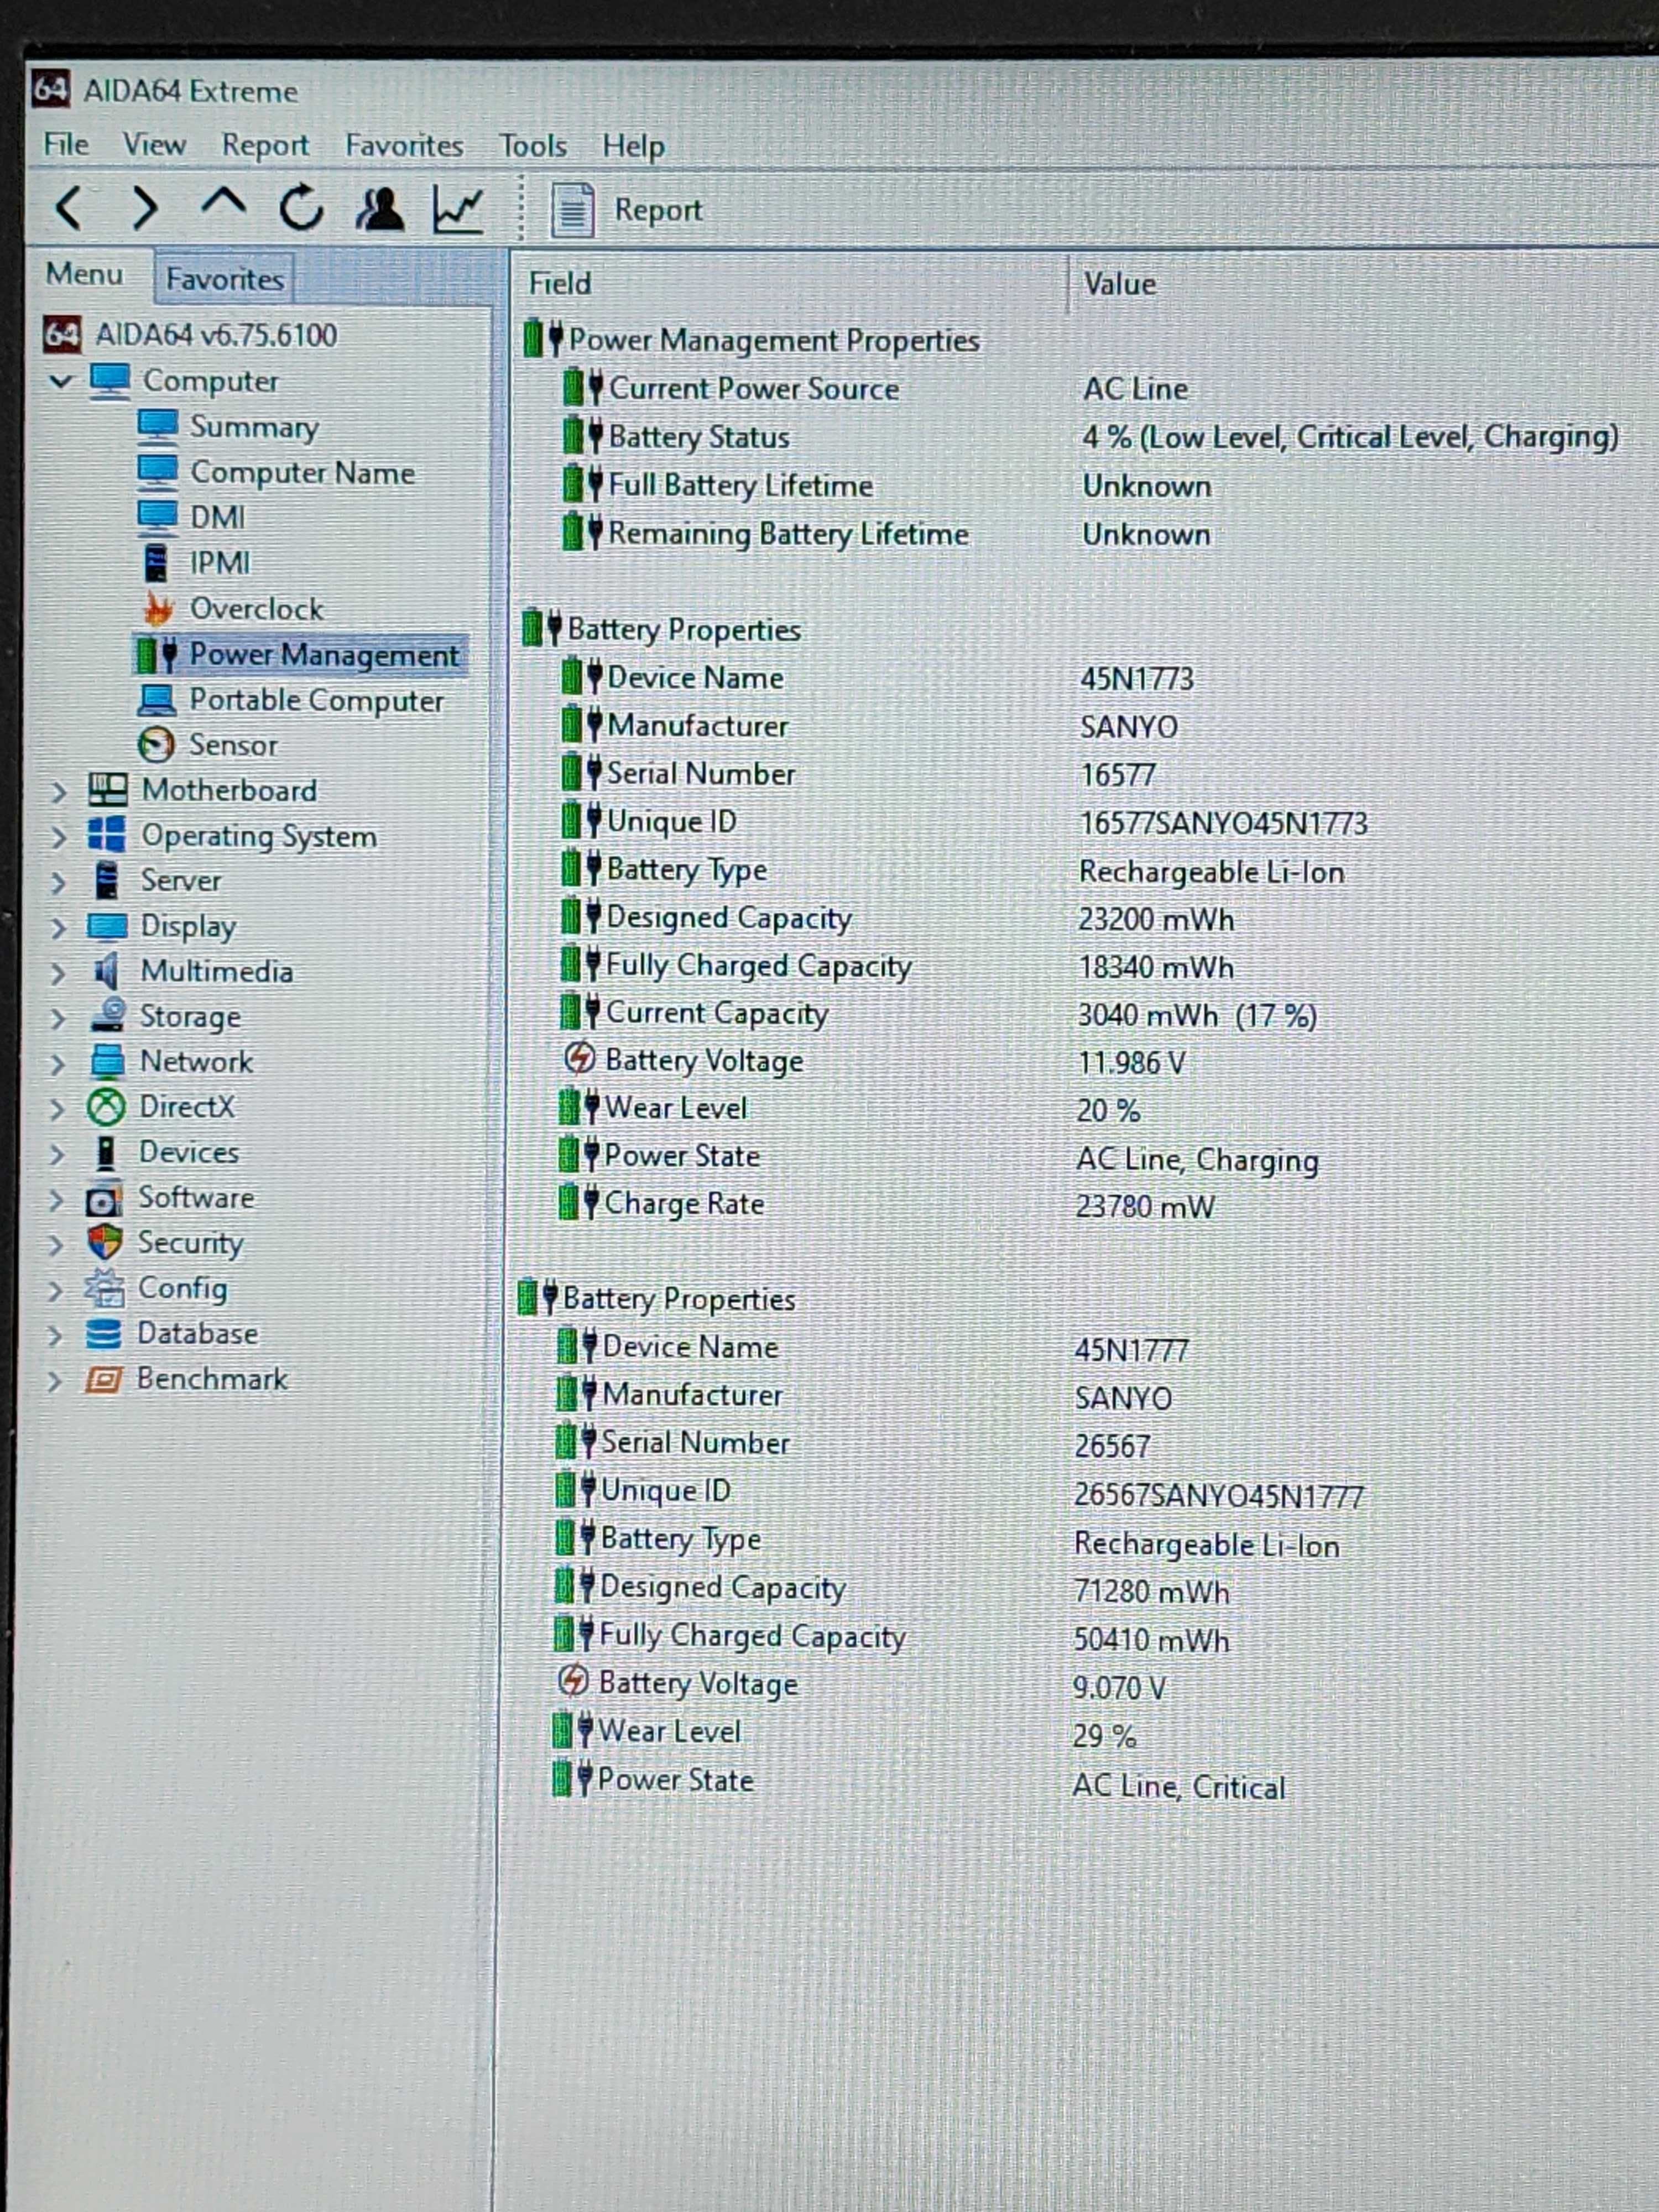Click the AC Line, Critical power state value

point(1179,1787)
